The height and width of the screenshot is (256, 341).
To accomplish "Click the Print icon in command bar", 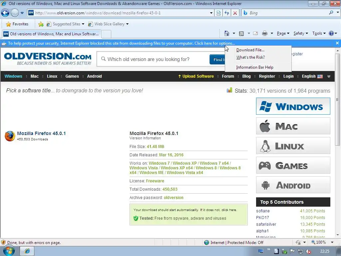I will click(265, 33).
